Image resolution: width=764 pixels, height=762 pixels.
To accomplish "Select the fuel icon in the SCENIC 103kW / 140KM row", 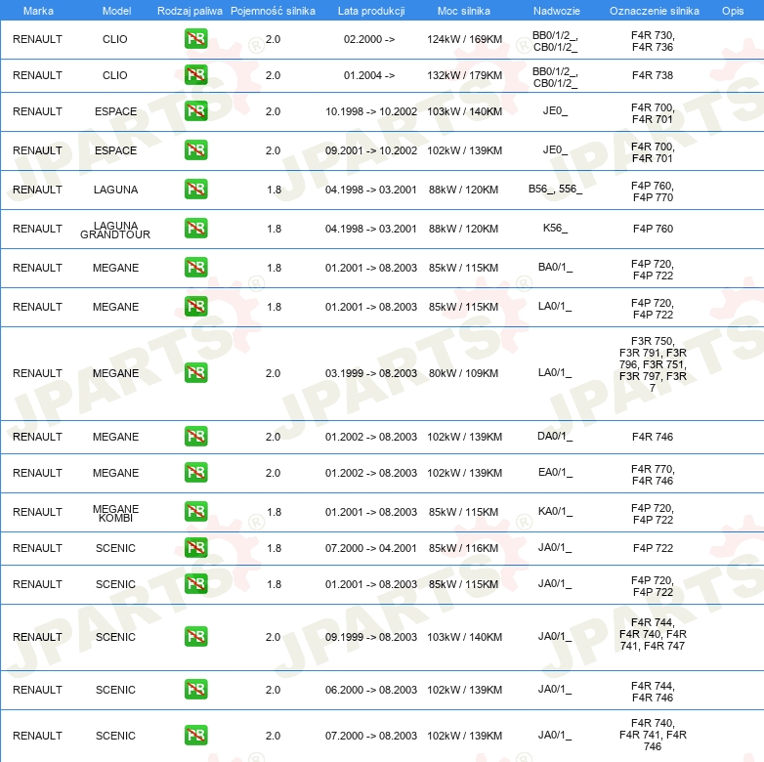I will (x=195, y=636).
